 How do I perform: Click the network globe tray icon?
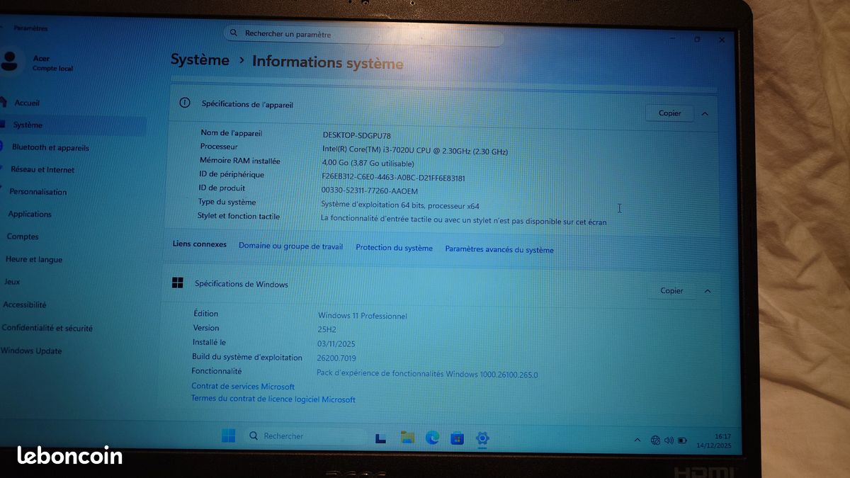pyautogui.click(x=655, y=440)
